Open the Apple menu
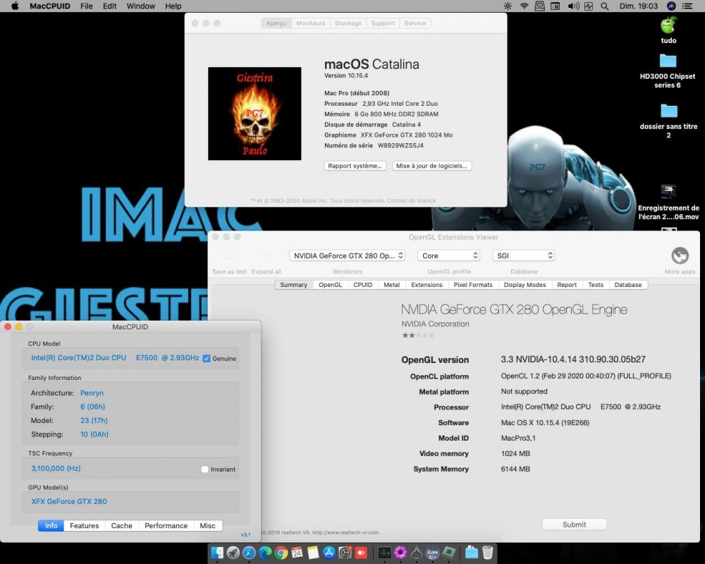The width and height of the screenshot is (705, 564). (15, 6)
